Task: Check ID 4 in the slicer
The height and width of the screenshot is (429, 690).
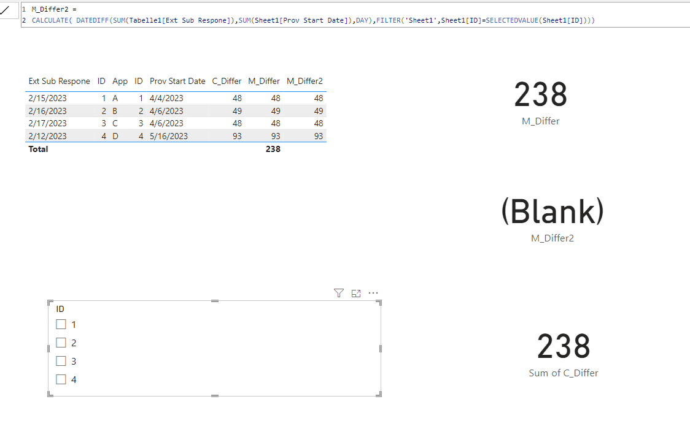Action: pyautogui.click(x=61, y=379)
